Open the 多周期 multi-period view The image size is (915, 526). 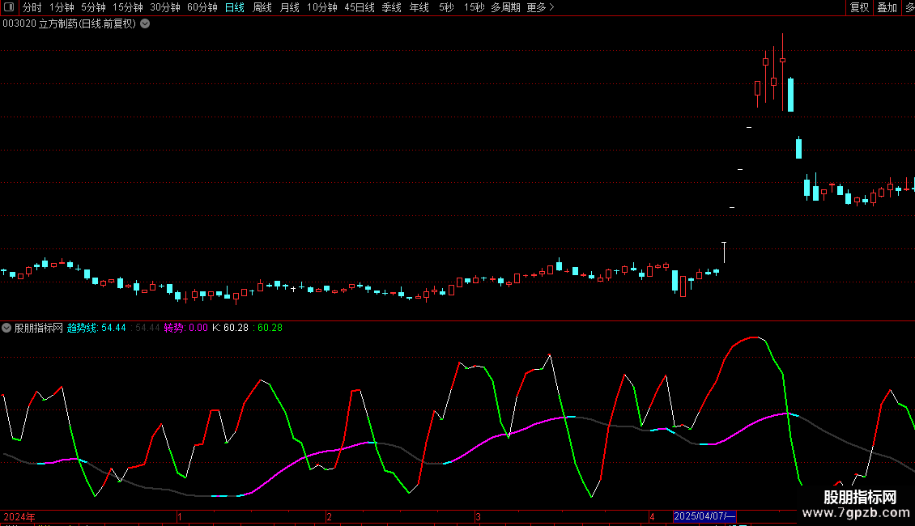[x=505, y=7]
